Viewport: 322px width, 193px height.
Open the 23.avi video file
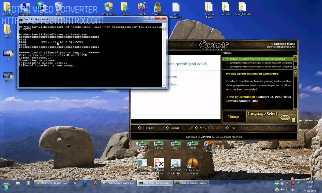coord(8,77)
